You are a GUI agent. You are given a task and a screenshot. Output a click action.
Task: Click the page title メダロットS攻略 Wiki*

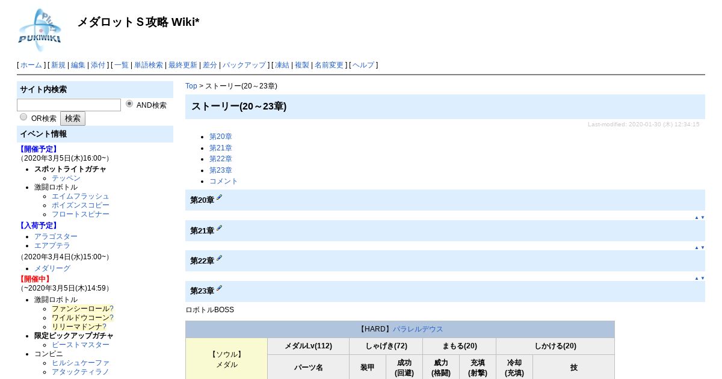click(138, 22)
